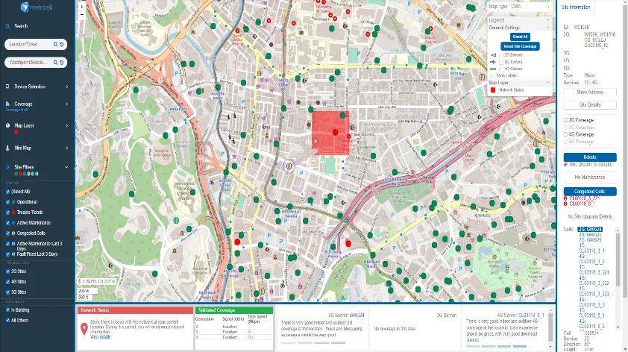Screen dimensions: 628x352
Task: Run the Watchpoint/Mobile search magnifier
Action: click(x=55, y=63)
